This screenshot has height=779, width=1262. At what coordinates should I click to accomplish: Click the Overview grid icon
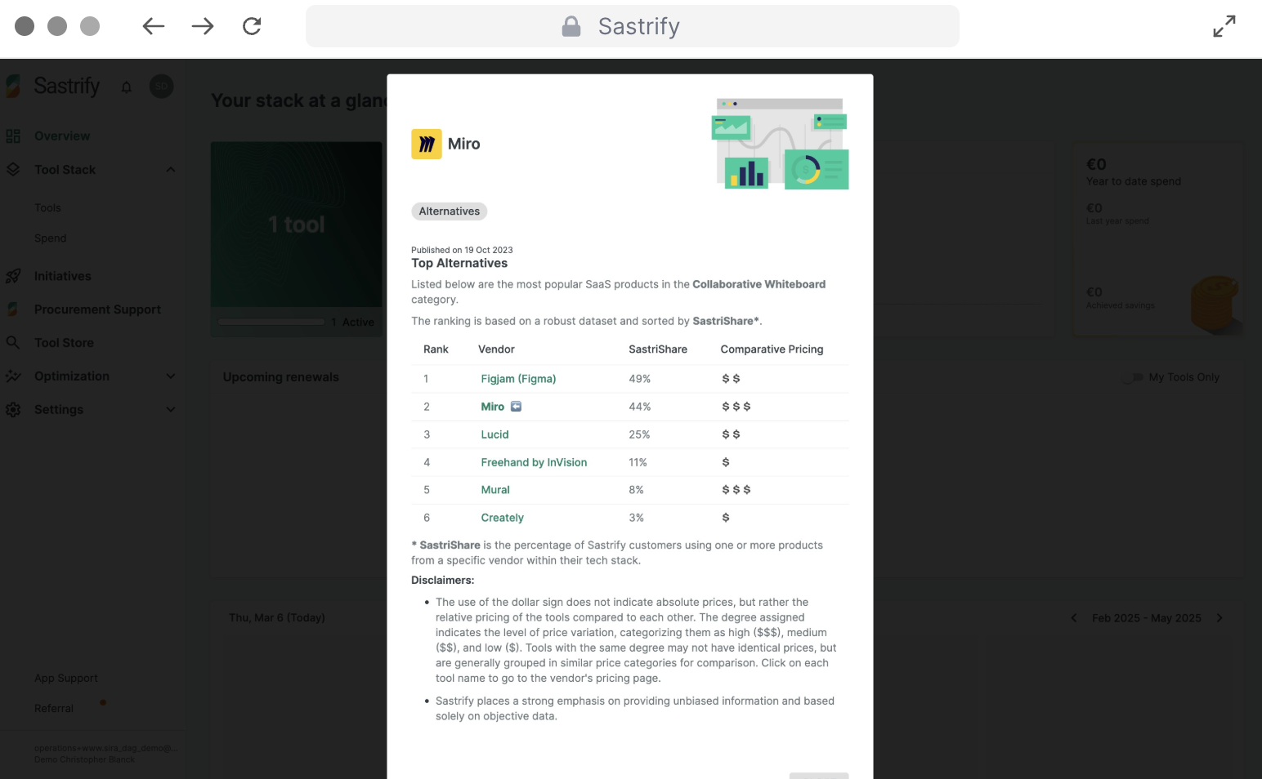coord(13,136)
